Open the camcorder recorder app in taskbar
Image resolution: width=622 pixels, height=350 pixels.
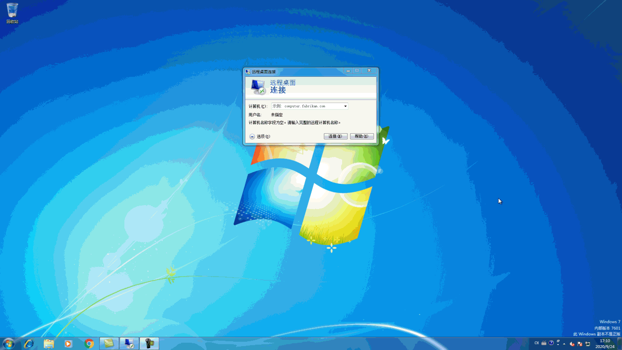click(x=149, y=344)
